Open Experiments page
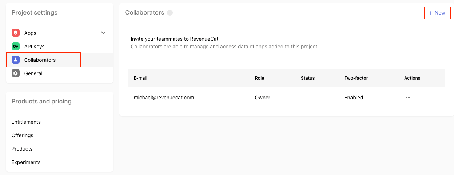 click(26, 162)
